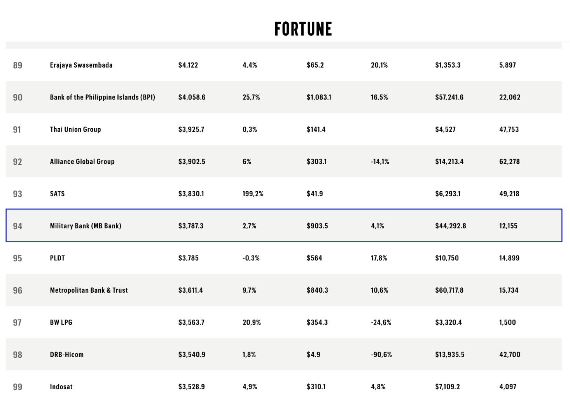The image size is (570, 402).
Task: Click revenue value $4,058.6
Action: [x=192, y=97]
